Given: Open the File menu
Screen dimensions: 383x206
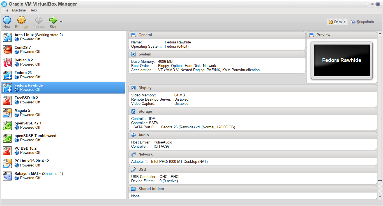Looking at the screenshot, I should (5, 10).
